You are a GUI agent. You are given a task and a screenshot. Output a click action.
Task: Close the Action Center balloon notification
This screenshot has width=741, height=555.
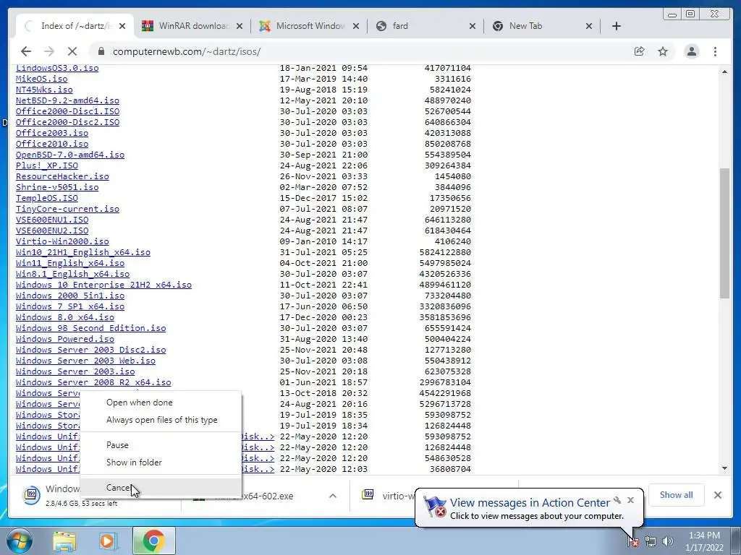pyautogui.click(x=630, y=500)
